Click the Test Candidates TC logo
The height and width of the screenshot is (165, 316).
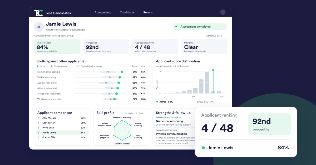(38, 13)
